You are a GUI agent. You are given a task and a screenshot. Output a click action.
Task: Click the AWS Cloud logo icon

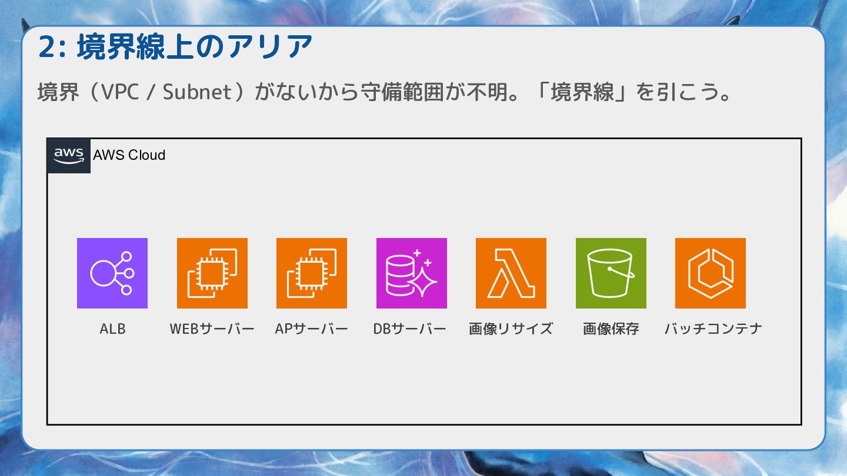point(68,155)
